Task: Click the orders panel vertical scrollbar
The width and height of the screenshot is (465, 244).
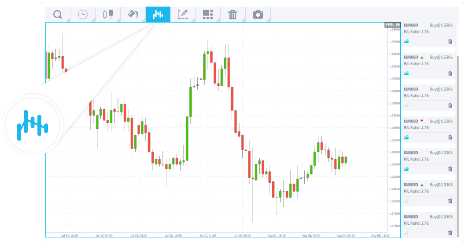Action: pos(458,132)
